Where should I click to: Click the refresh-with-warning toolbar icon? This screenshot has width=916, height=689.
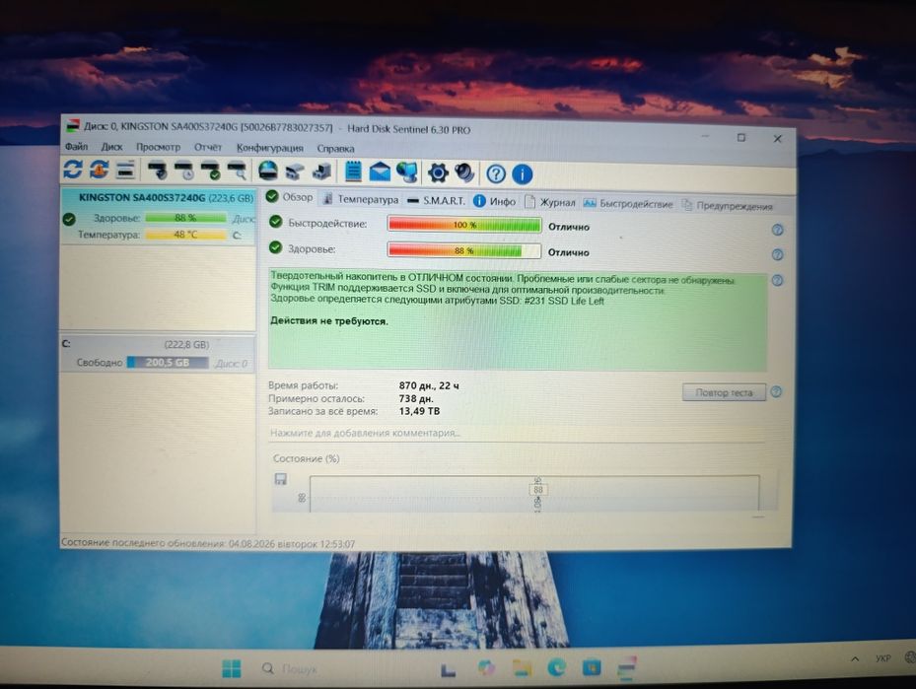[x=99, y=170]
